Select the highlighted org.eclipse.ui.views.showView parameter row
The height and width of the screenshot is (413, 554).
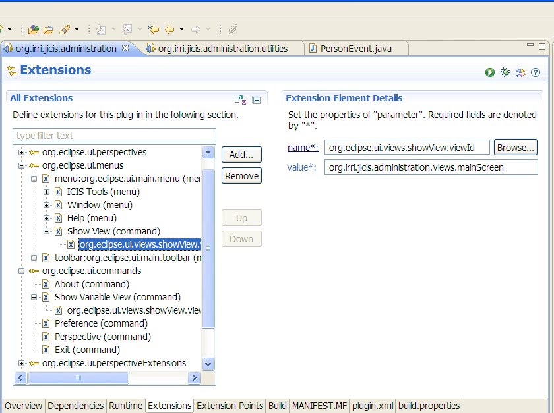point(140,244)
